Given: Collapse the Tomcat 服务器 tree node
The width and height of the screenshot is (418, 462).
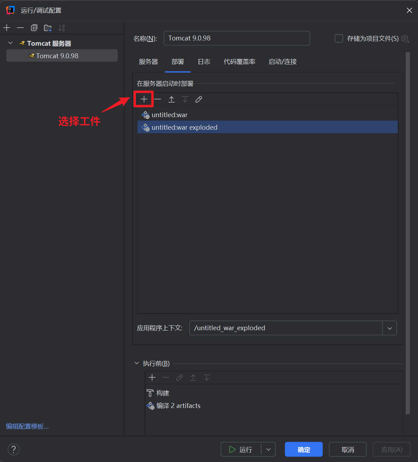Looking at the screenshot, I should click(x=10, y=43).
